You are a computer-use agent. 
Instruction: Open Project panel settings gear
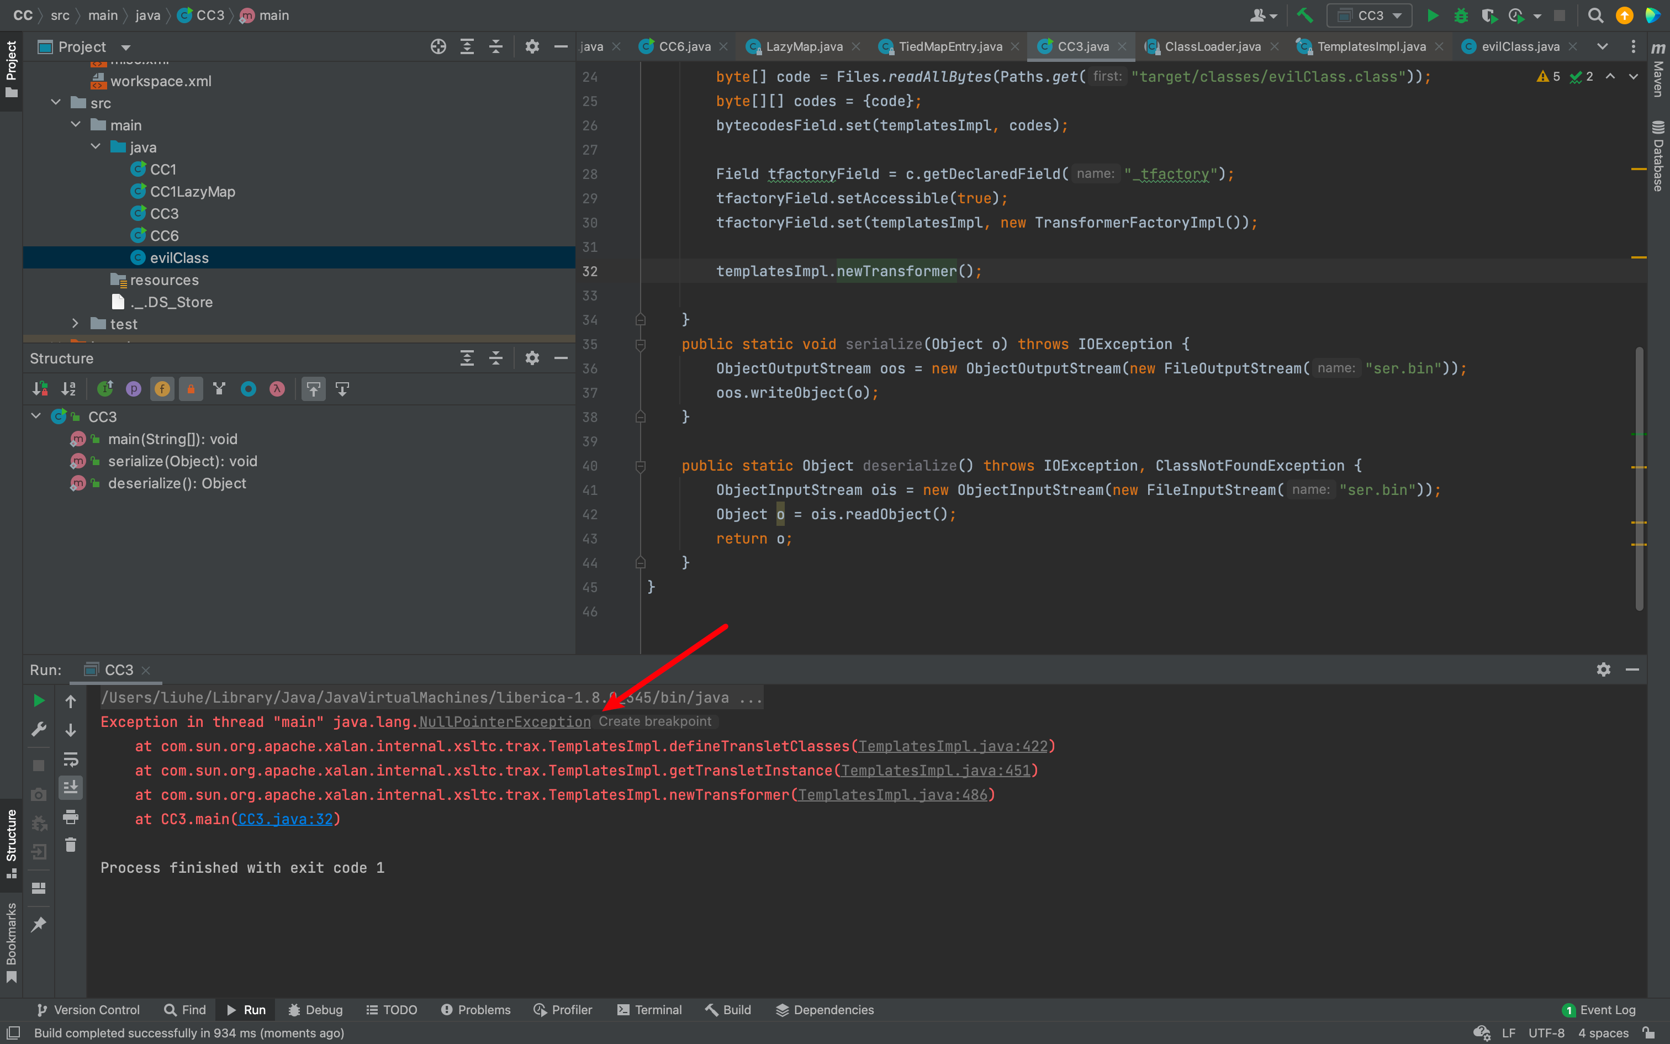click(x=532, y=46)
